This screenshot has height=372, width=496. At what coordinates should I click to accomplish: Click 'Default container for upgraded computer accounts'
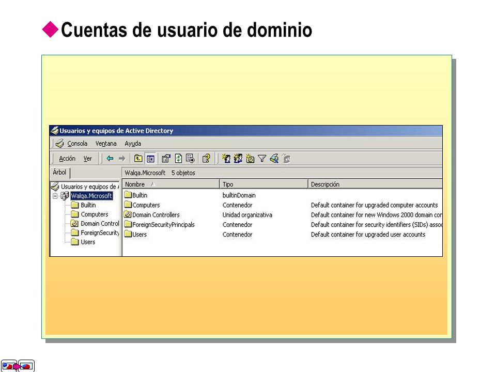(374, 205)
